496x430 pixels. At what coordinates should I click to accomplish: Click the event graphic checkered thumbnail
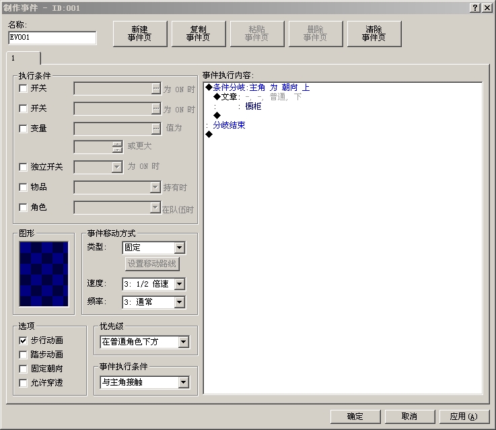(44, 274)
